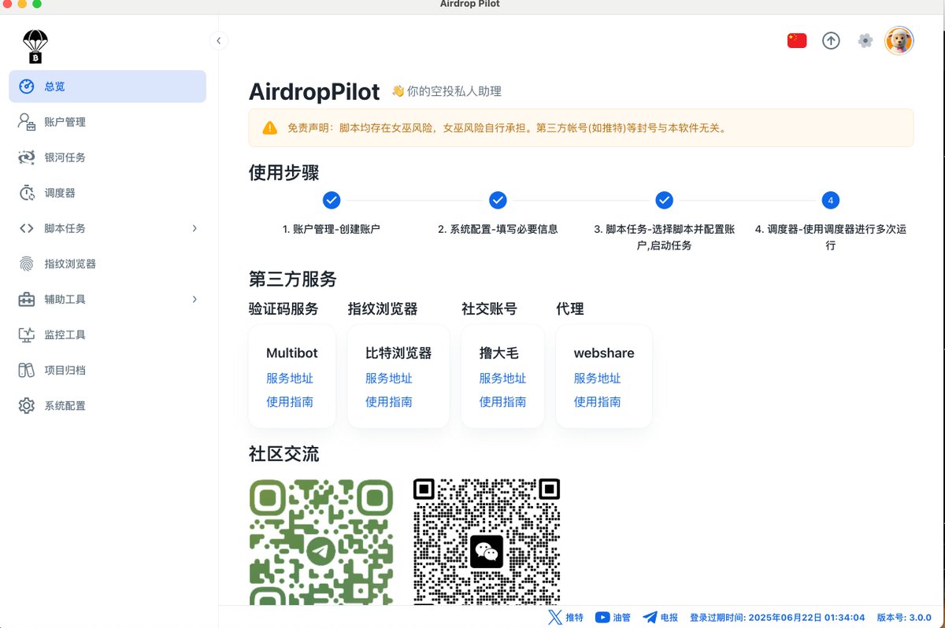Click the green Telegram QR code
The height and width of the screenshot is (628, 945).
point(321,541)
